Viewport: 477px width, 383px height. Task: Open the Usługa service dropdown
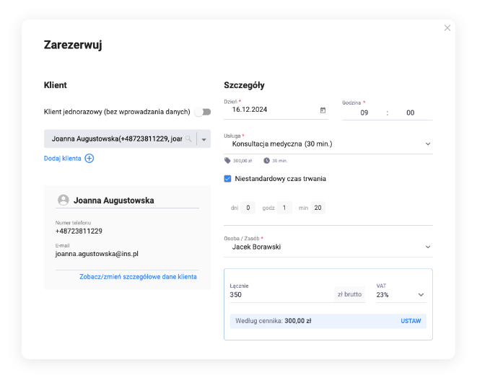pos(427,144)
